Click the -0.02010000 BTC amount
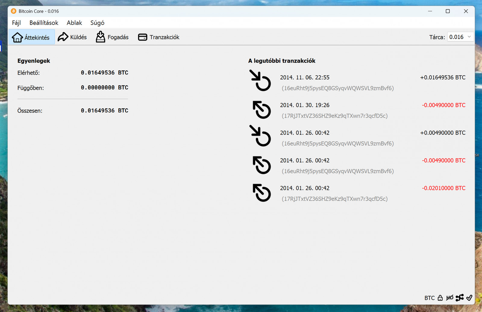This screenshot has width=482, height=312. 443,188
